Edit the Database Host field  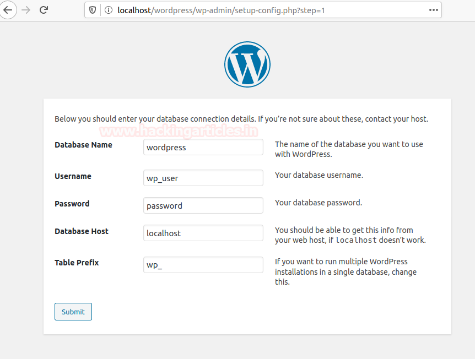pyautogui.click(x=203, y=233)
